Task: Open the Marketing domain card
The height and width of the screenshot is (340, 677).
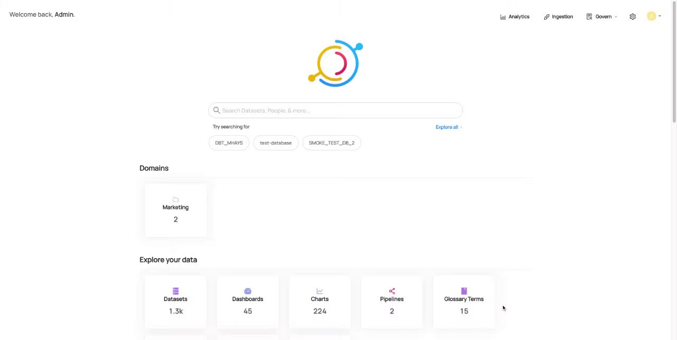Action: coord(176,211)
